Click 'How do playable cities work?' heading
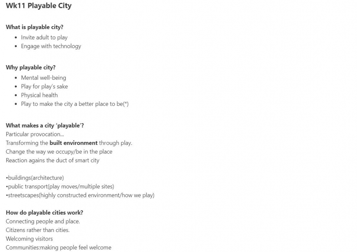The height and width of the screenshot is (252, 357). (x=44, y=212)
